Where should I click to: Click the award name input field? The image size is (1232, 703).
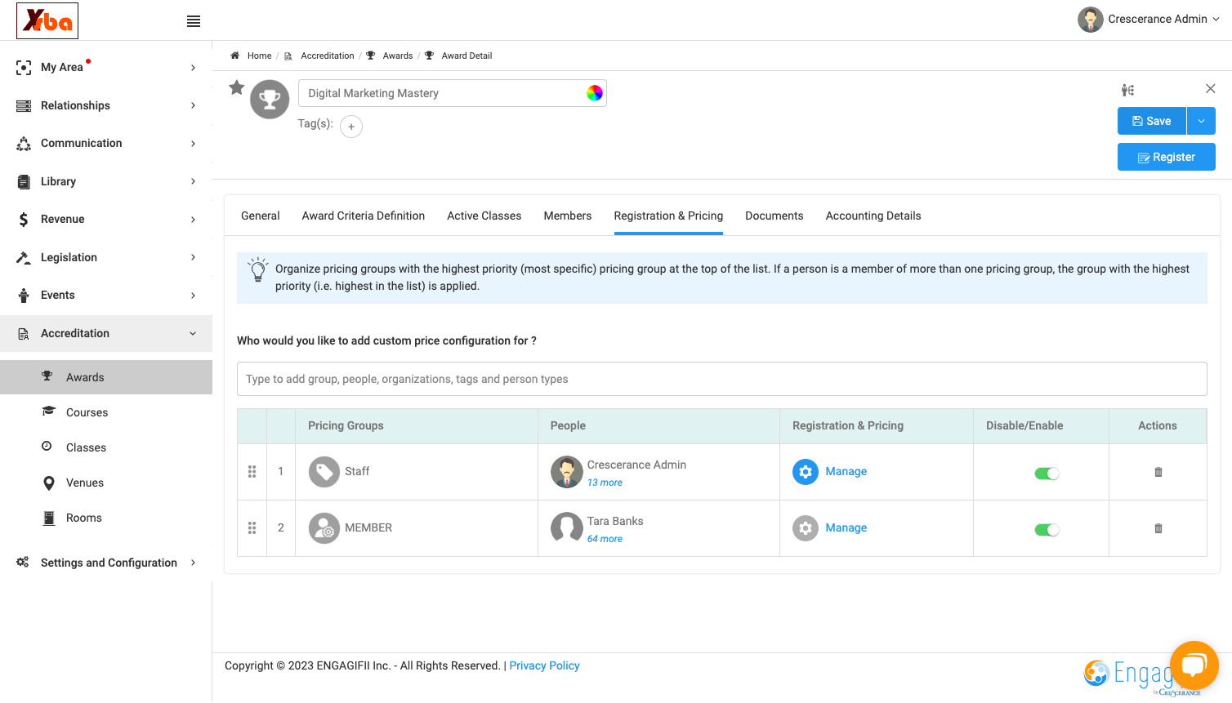pos(453,93)
